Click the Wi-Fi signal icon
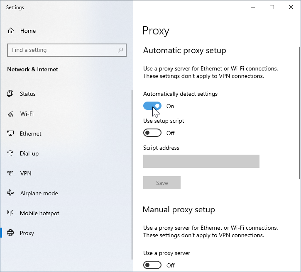Screen dimensions: 301x272 point(10,114)
